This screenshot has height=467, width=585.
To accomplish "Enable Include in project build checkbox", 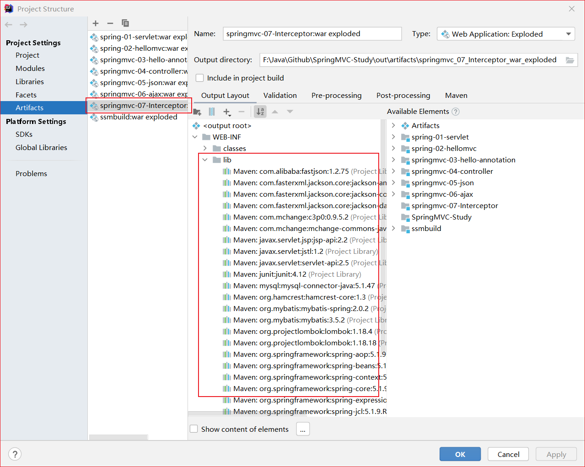I will click(x=200, y=78).
